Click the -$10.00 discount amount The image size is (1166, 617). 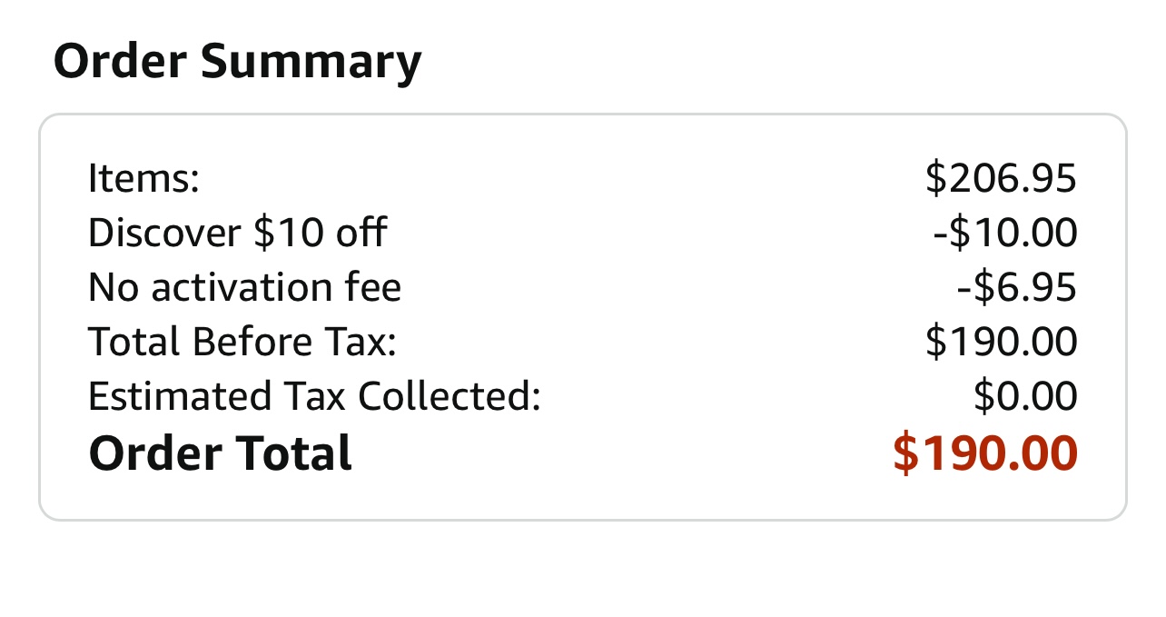click(x=1004, y=233)
